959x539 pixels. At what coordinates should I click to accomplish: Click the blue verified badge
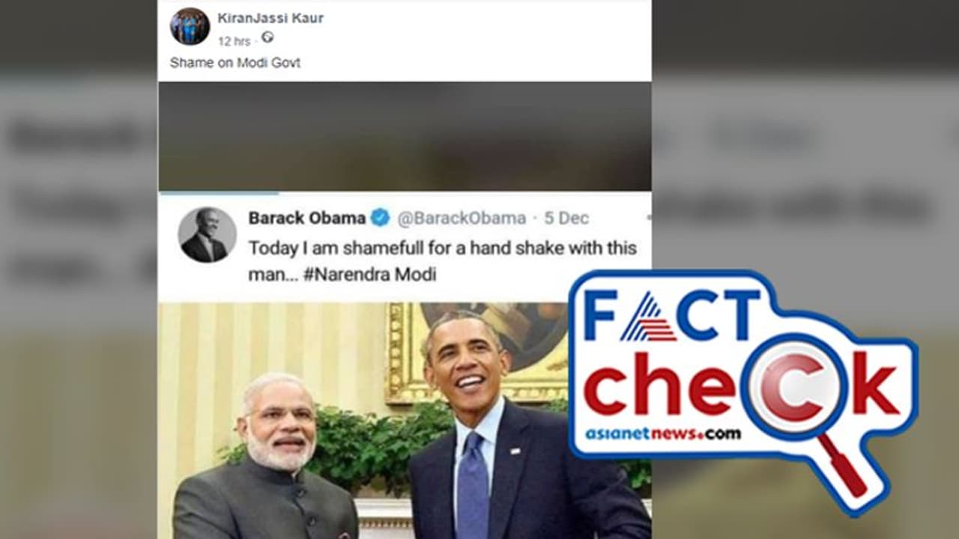click(381, 218)
